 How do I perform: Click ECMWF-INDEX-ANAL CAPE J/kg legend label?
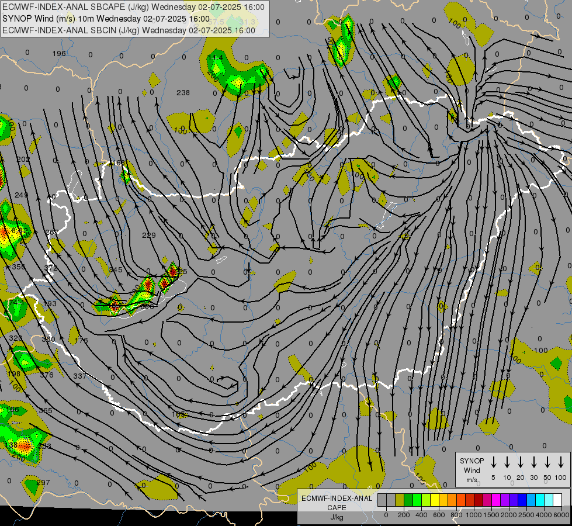[x=337, y=508]
